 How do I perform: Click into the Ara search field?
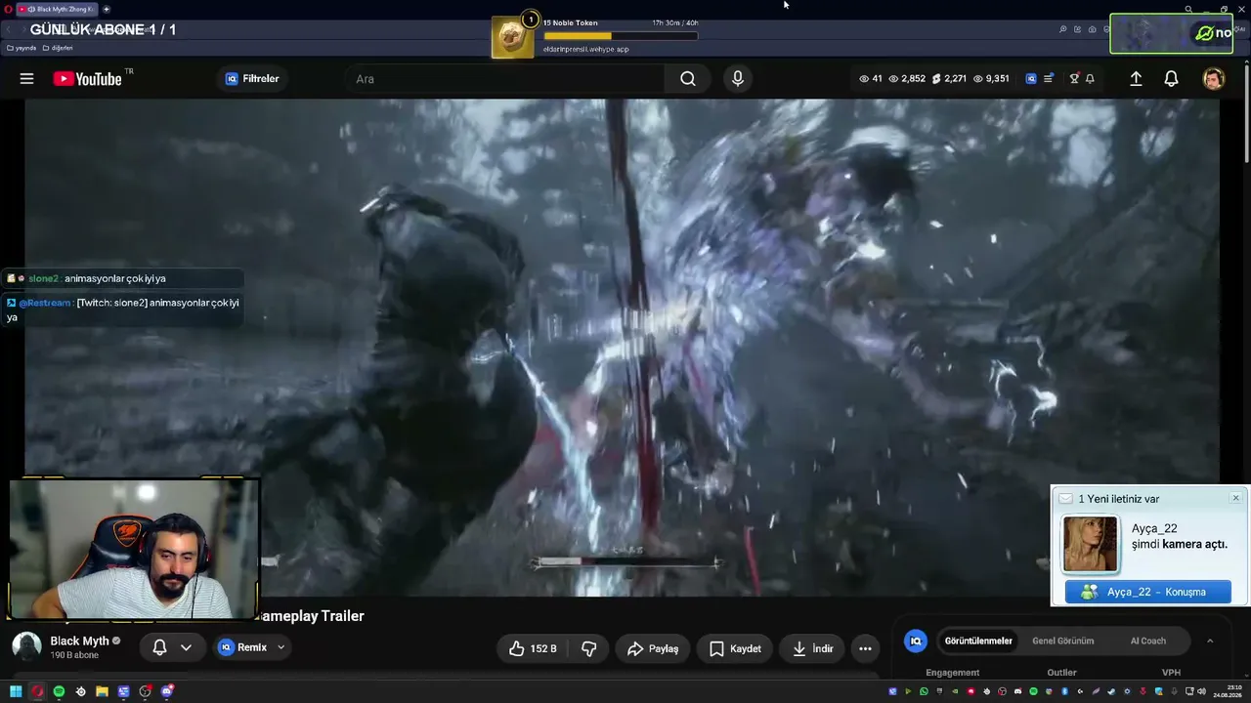click(504, 79)
